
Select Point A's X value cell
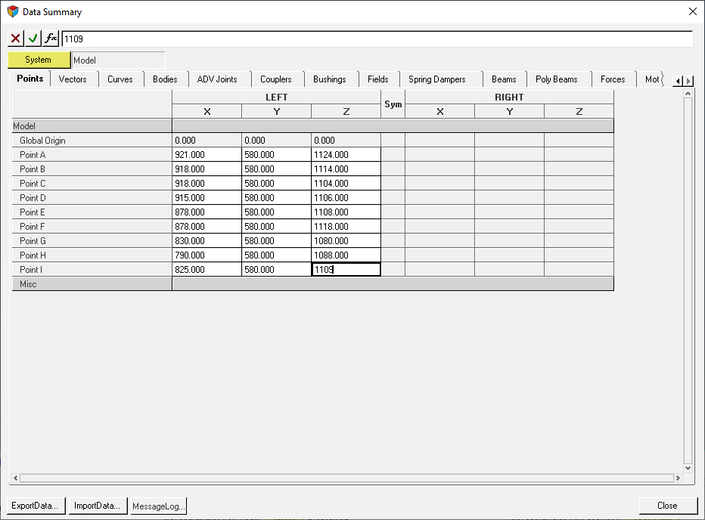tap(207, 155)
